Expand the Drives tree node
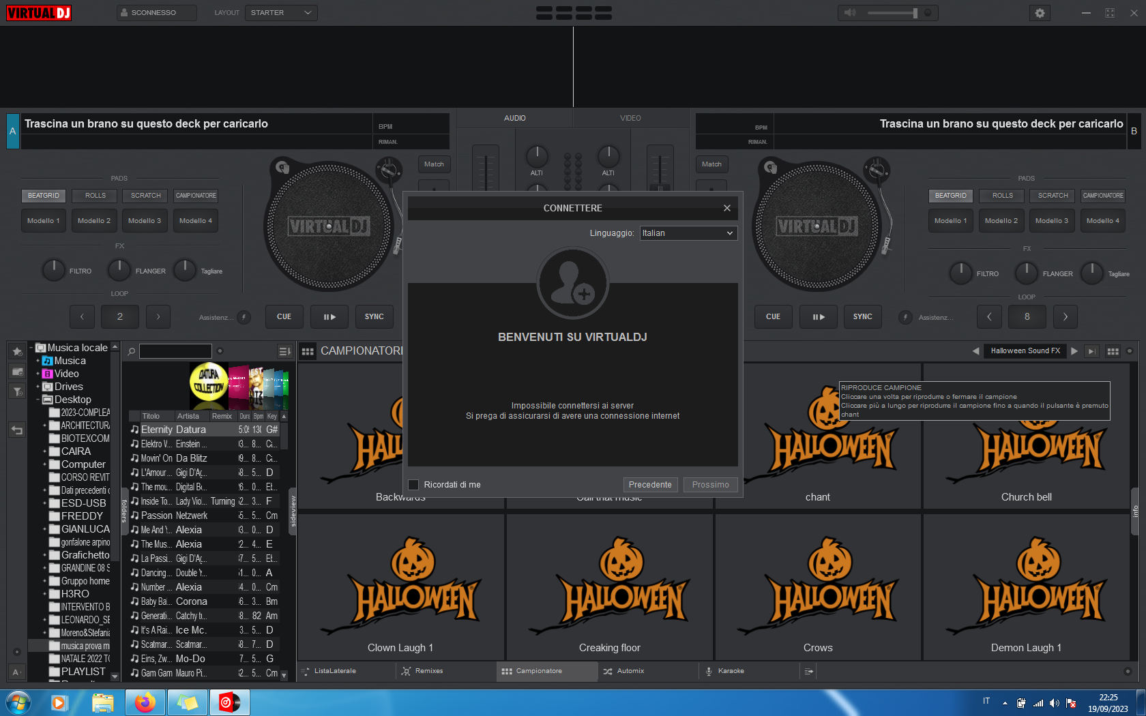1146x716 pixels. click(38, 387)
